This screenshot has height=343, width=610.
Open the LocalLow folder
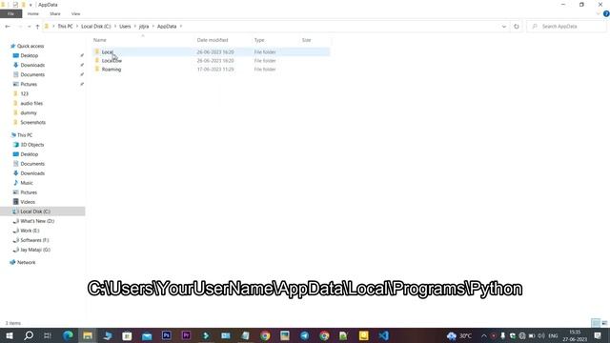click(112, 61)
